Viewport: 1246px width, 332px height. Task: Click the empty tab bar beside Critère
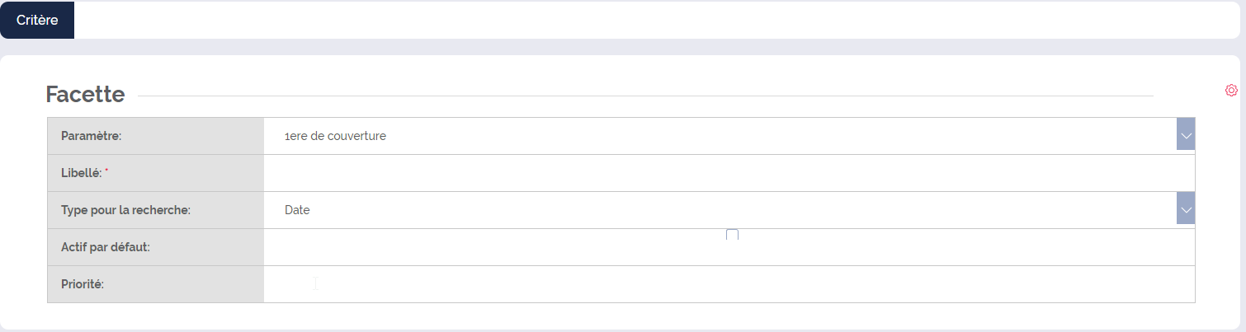pos(657,21)
